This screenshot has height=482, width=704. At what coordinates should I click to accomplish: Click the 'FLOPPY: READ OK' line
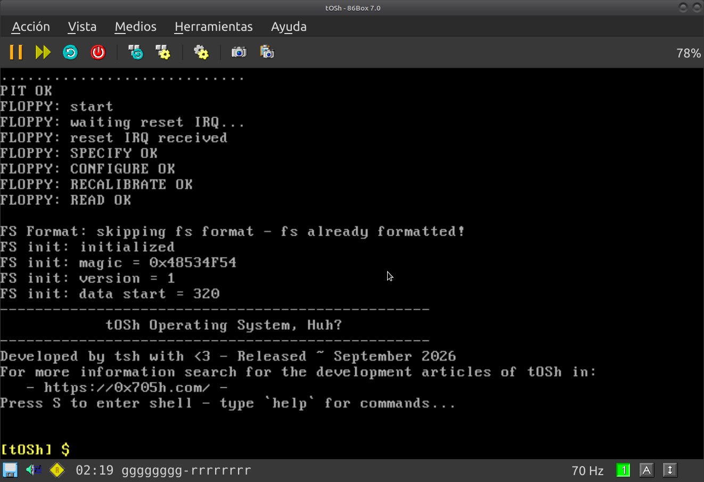66,200
